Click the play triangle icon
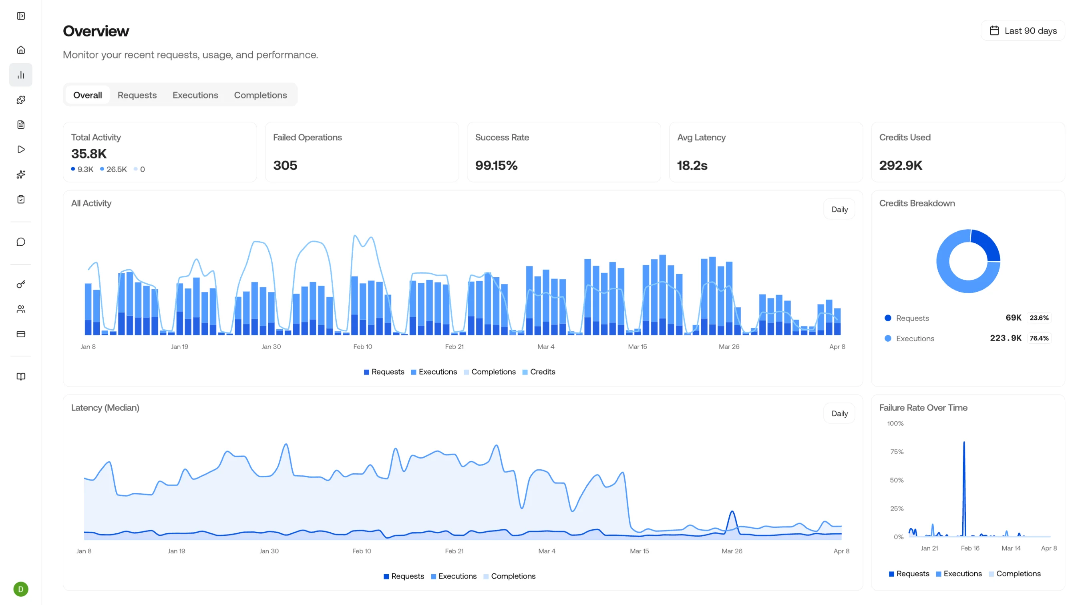1086x605 pixels. coord(21,150)
